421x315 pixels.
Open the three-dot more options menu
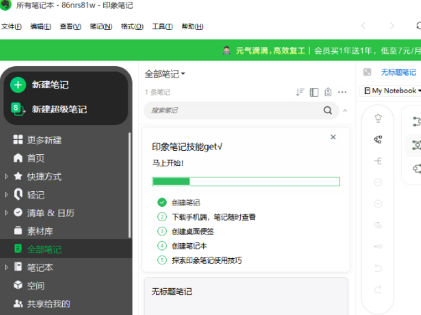[x=342, y=92]
